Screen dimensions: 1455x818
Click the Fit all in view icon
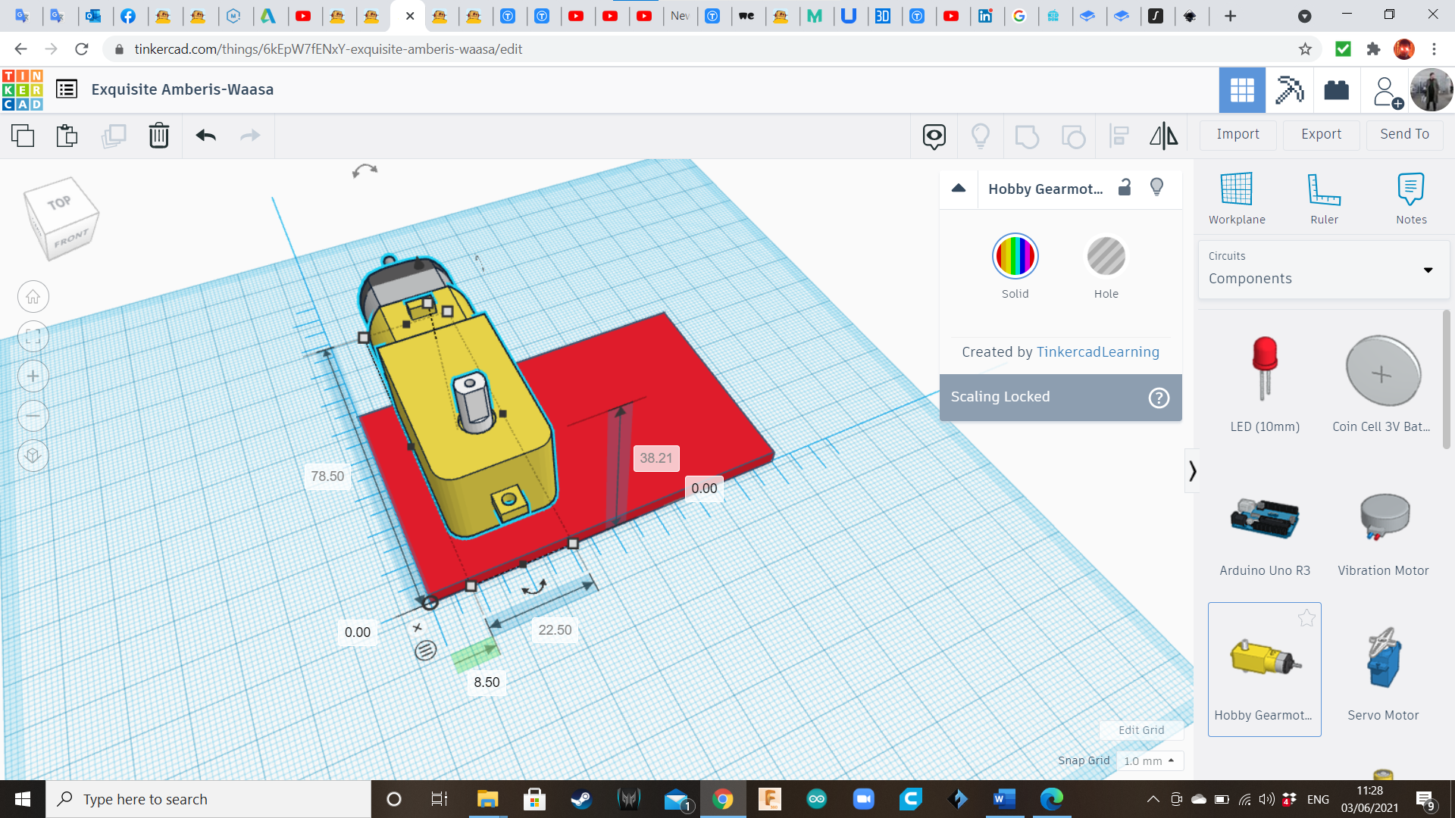point(33,336)
